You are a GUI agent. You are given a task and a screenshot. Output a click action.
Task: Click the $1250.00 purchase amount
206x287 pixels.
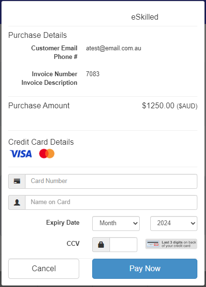158,105
